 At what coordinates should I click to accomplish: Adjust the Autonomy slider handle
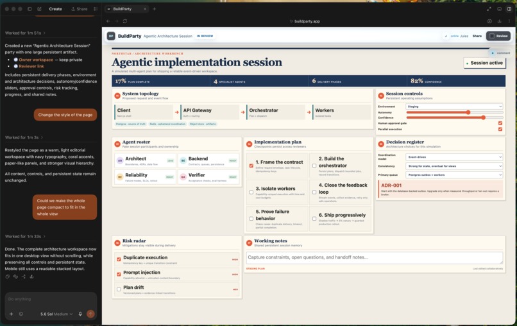(468, 112)
